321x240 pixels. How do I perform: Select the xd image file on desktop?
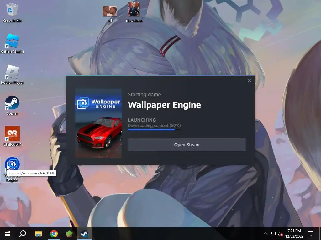[110, 14]
